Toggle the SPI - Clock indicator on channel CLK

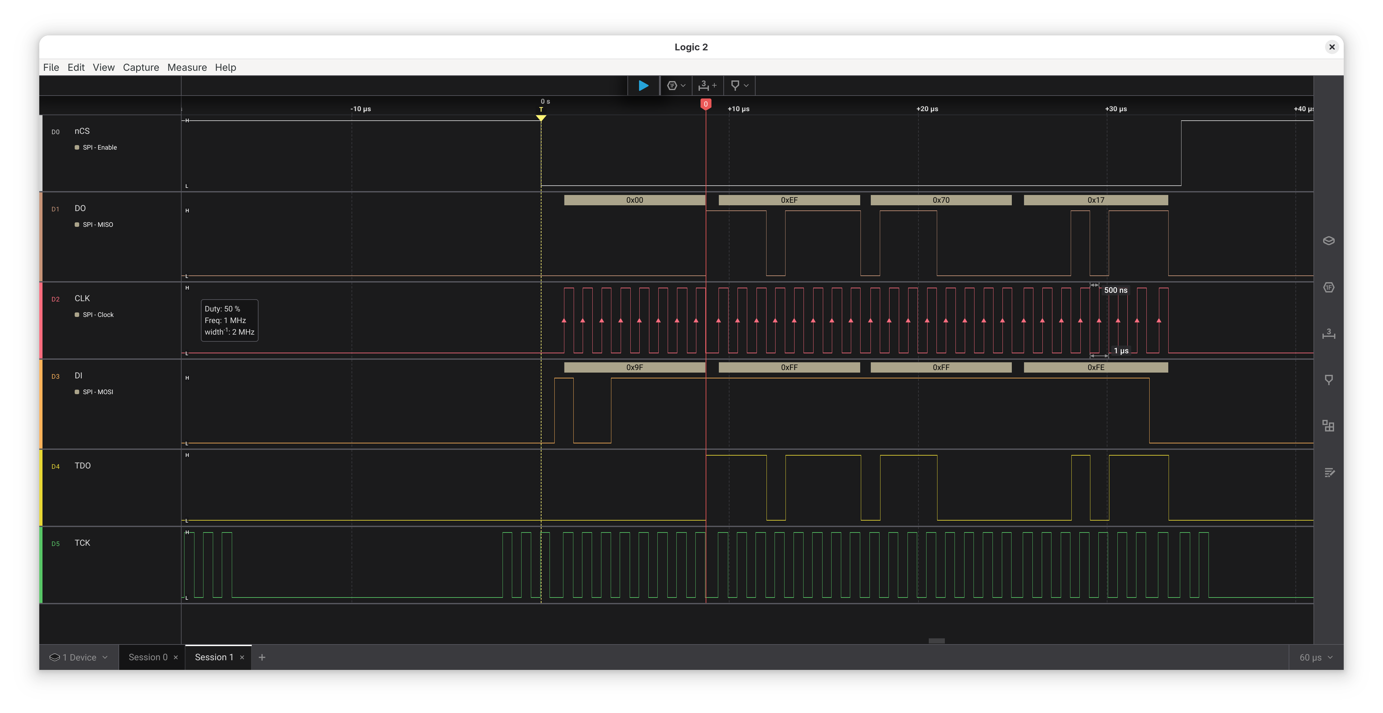click(77, 315)
